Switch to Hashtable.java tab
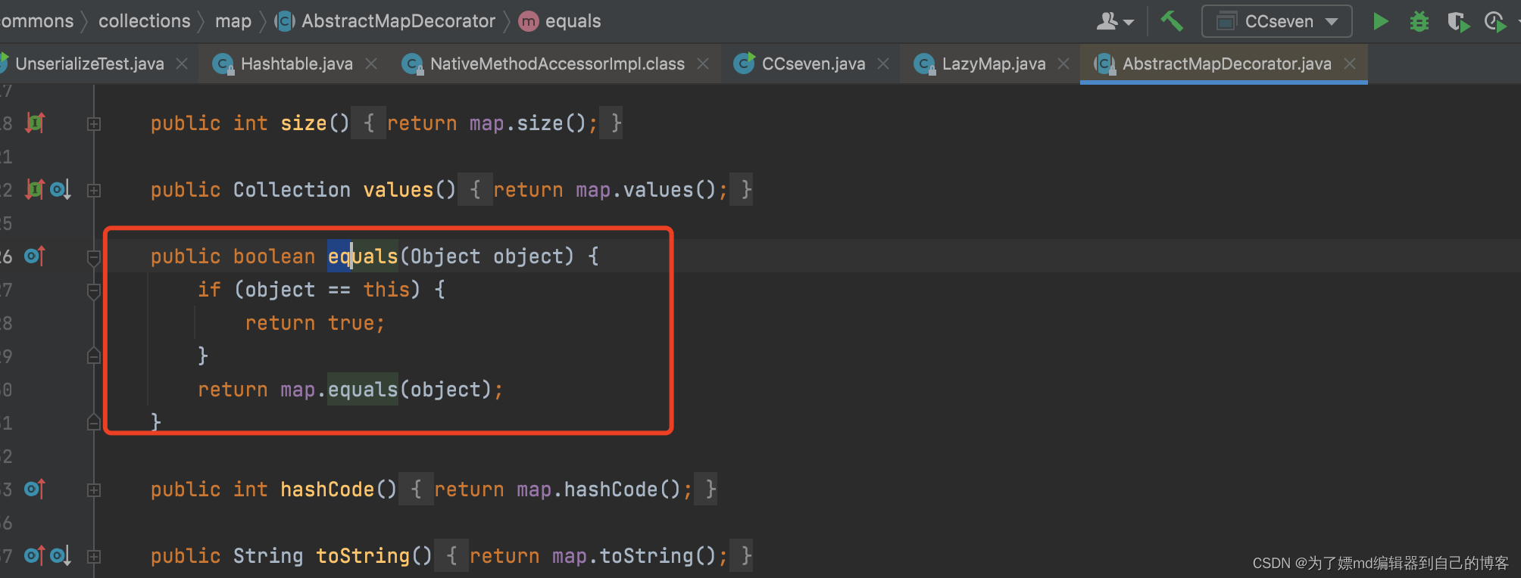 point(296,64)
